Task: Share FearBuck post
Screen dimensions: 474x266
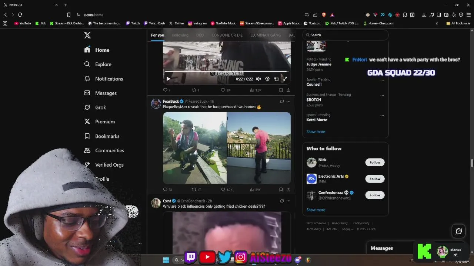Action: coord(288,190)
